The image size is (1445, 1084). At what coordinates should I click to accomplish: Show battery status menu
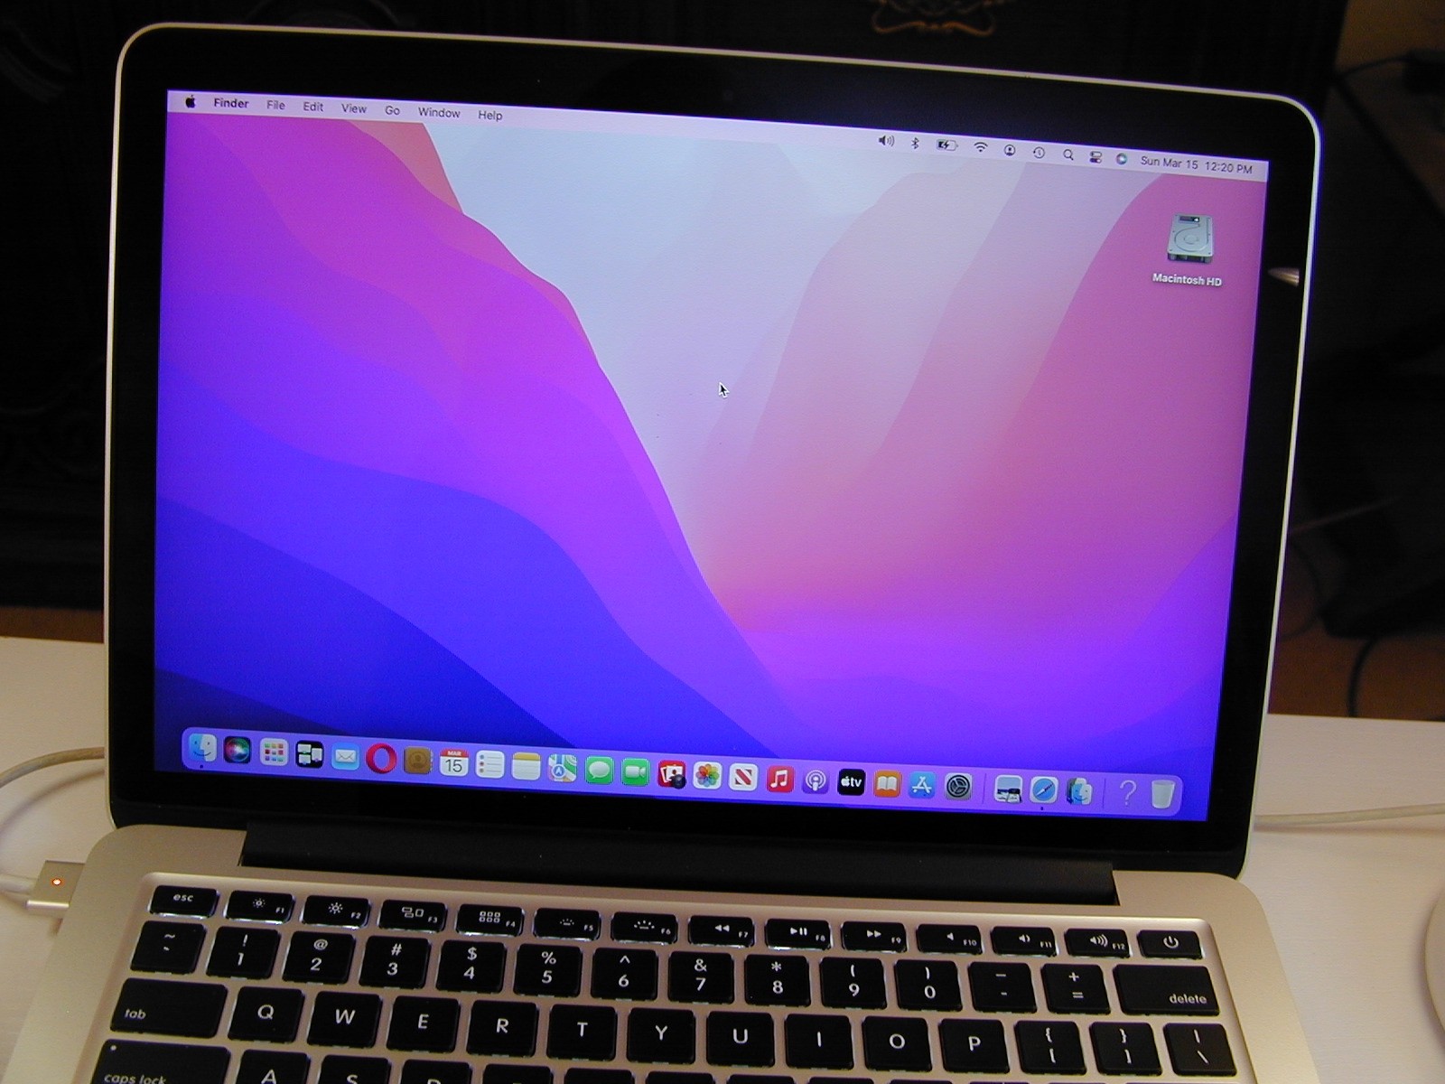pyautogui.click(x=946, y=145)
